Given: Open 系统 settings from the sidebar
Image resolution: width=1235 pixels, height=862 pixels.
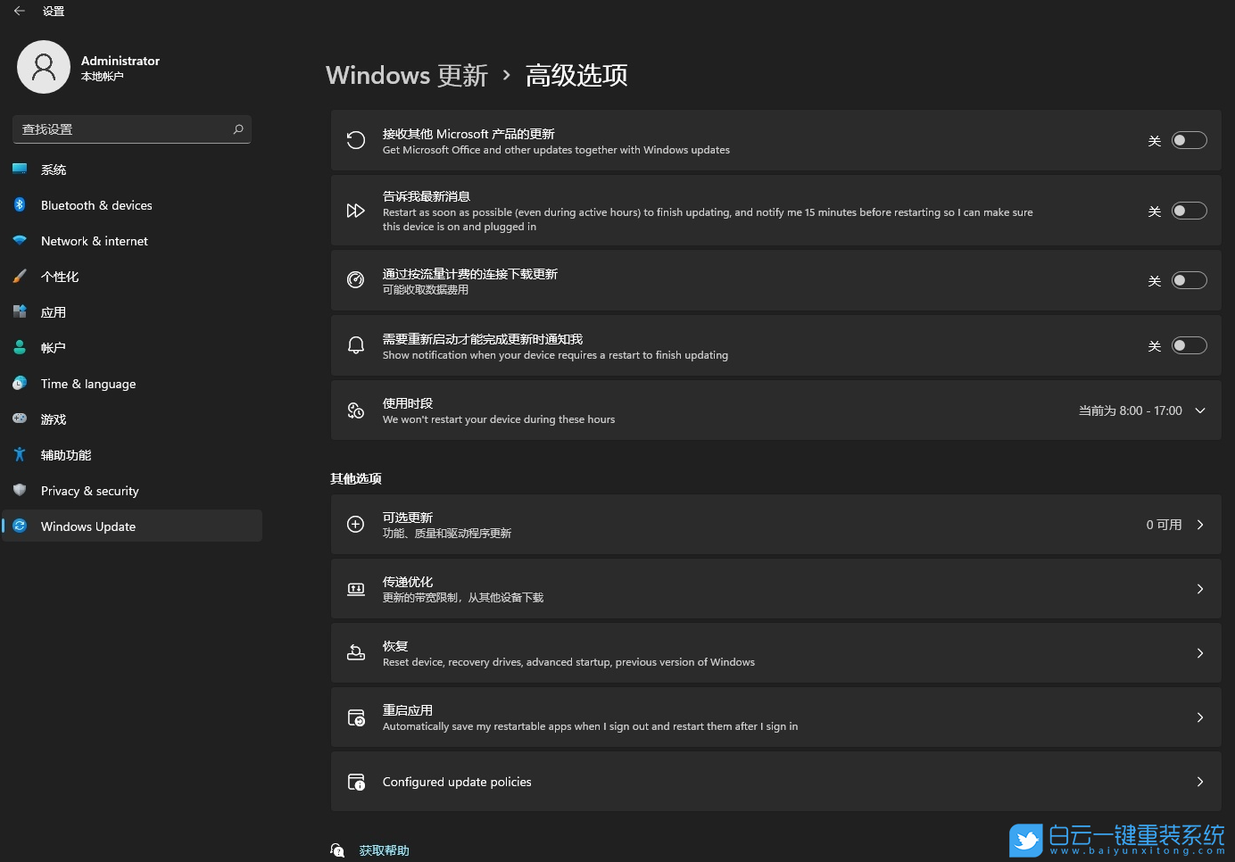Looking at the screenshot, I should [54, 169].
